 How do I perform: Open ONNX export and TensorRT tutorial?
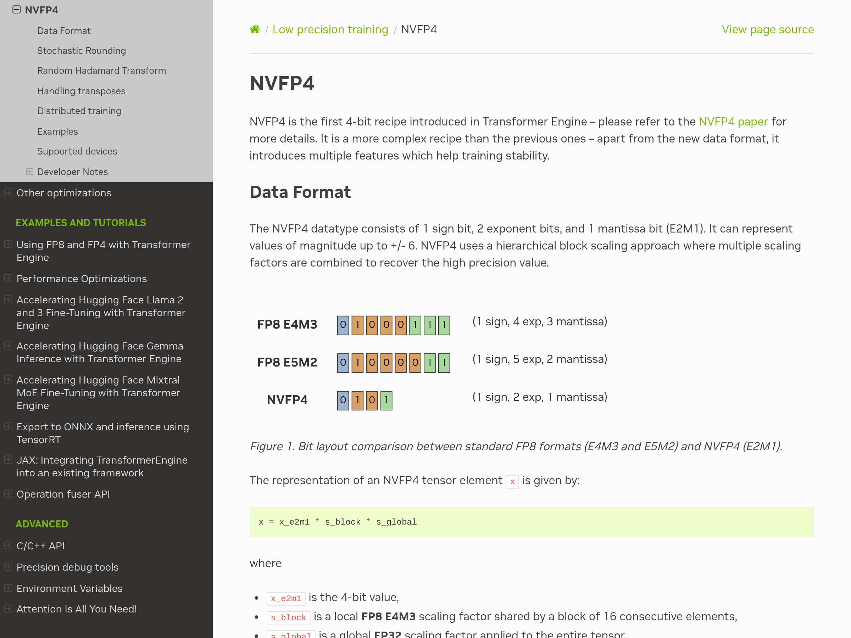pyautogui.click(x=103, y=433)
